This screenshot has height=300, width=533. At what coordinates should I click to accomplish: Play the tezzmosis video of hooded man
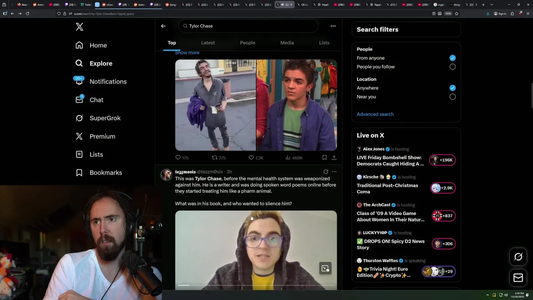click(256, 250)
